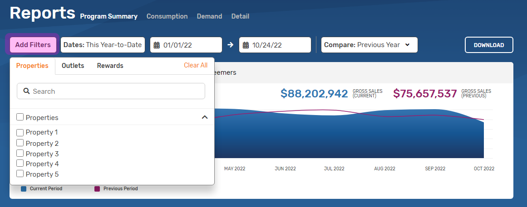Viewport: 527px width, 207px height.
Task: Click the $88,202,942 current gross sales value
Action: click(x=314, y=94)
